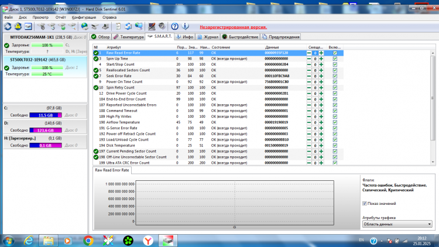Viewport: 439px width, 247px height.
Task: Click the green clover taskbar icon
Action: click(x=128, y=241)
